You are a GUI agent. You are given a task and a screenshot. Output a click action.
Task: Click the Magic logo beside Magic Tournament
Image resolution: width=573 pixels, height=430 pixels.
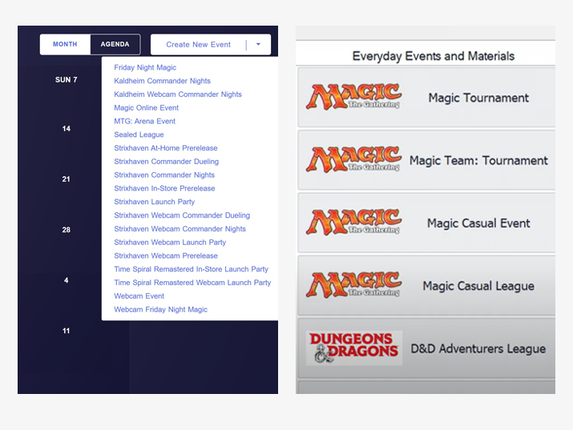click(x=353, y=97)
